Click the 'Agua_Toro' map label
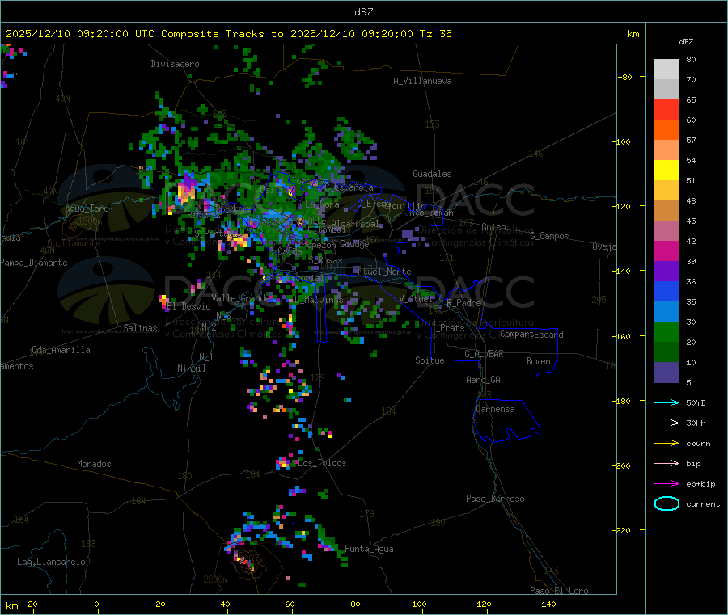Image resolution: width=728 pixels, height=615 pixels. (x=87, y=209)
